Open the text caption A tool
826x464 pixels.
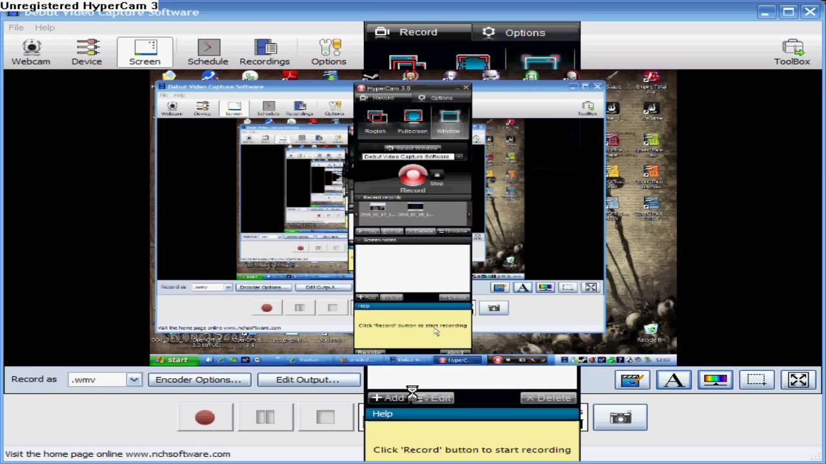point(674,380)
